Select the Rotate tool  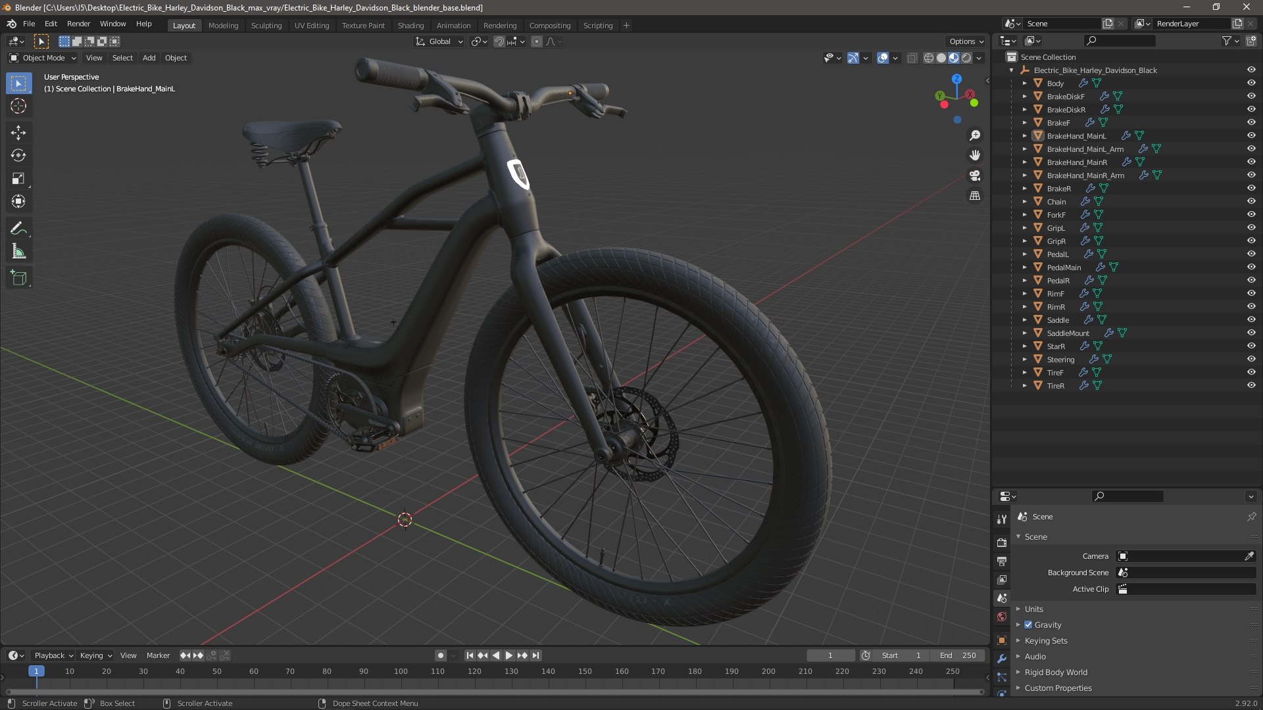(x=18, y=156)
